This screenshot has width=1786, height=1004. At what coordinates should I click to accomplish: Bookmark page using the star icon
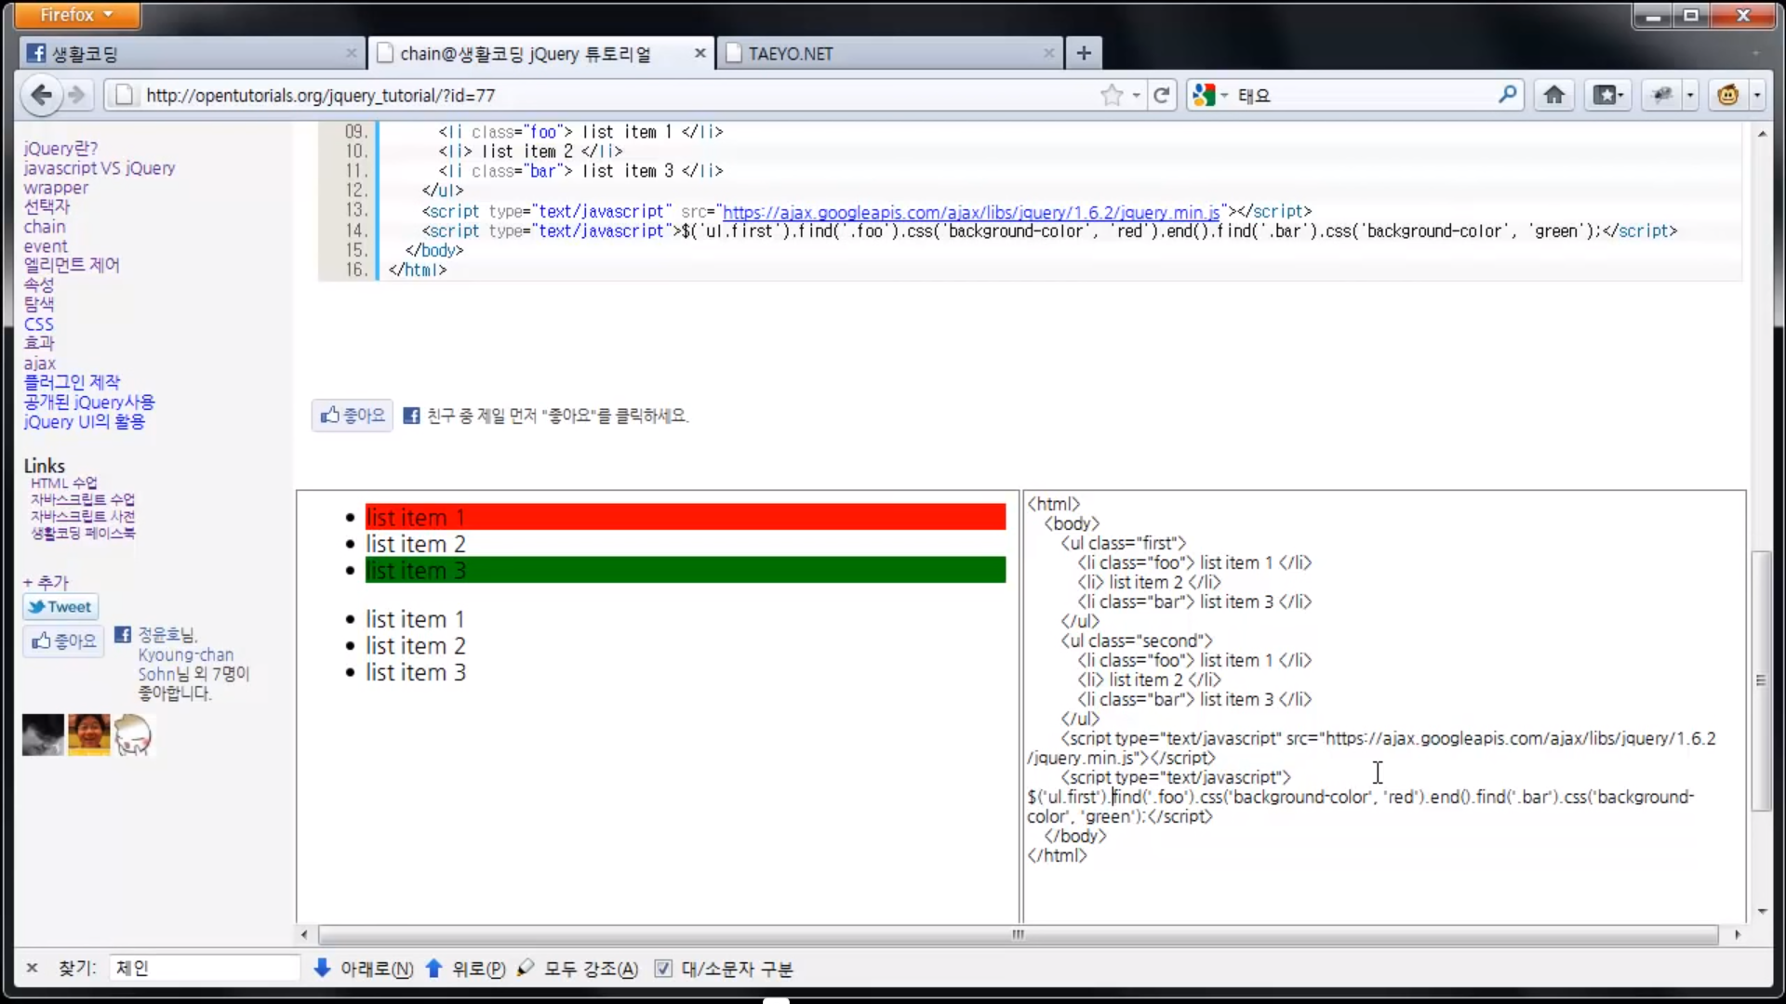coord(1112,95)
